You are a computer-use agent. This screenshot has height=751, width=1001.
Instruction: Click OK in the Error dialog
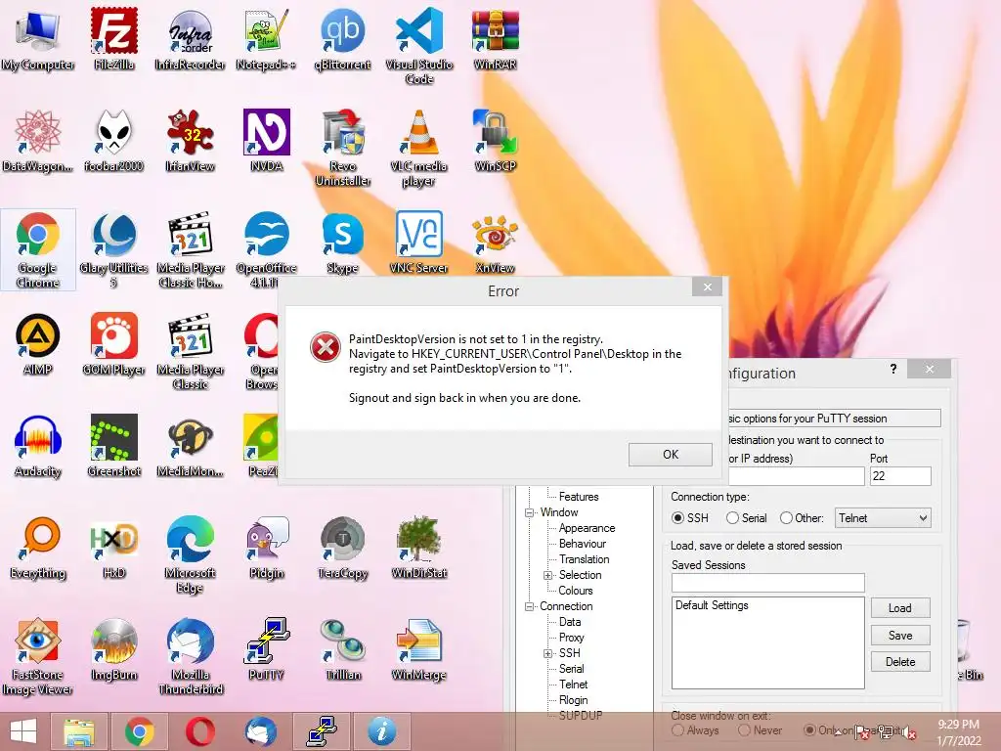coord(671,455)
